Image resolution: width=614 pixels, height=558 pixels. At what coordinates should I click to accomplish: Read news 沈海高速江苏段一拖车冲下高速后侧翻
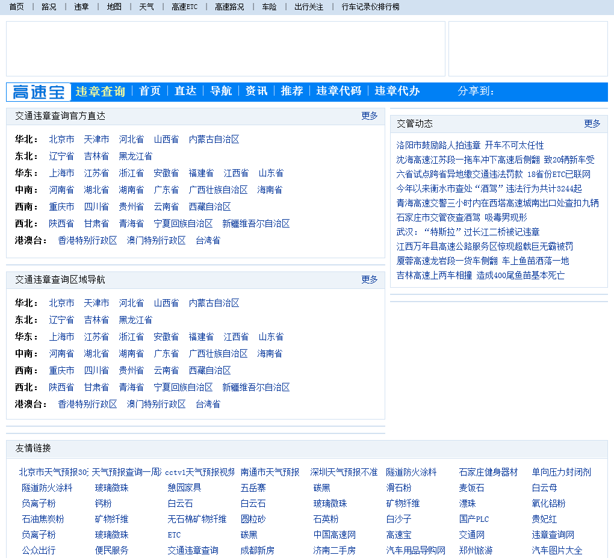click(x=495, y=160)
